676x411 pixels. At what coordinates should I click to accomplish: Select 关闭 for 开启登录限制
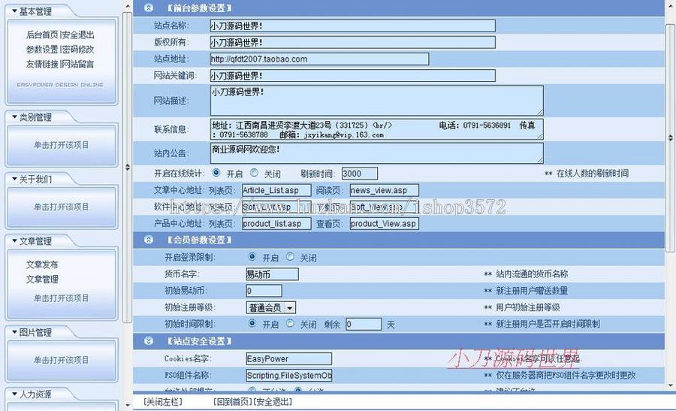tap(290, 257)
